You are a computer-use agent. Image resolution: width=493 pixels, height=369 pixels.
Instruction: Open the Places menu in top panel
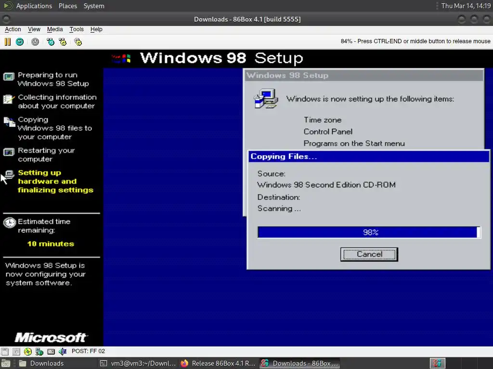point(67,6)
